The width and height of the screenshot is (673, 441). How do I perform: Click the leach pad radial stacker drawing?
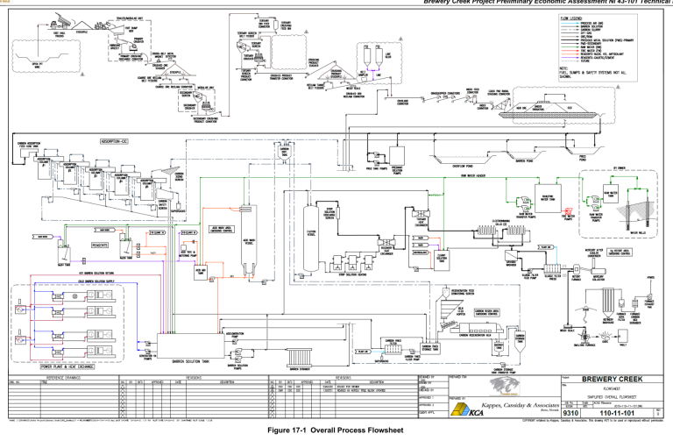pyautogui.click(x=501, y=103)
